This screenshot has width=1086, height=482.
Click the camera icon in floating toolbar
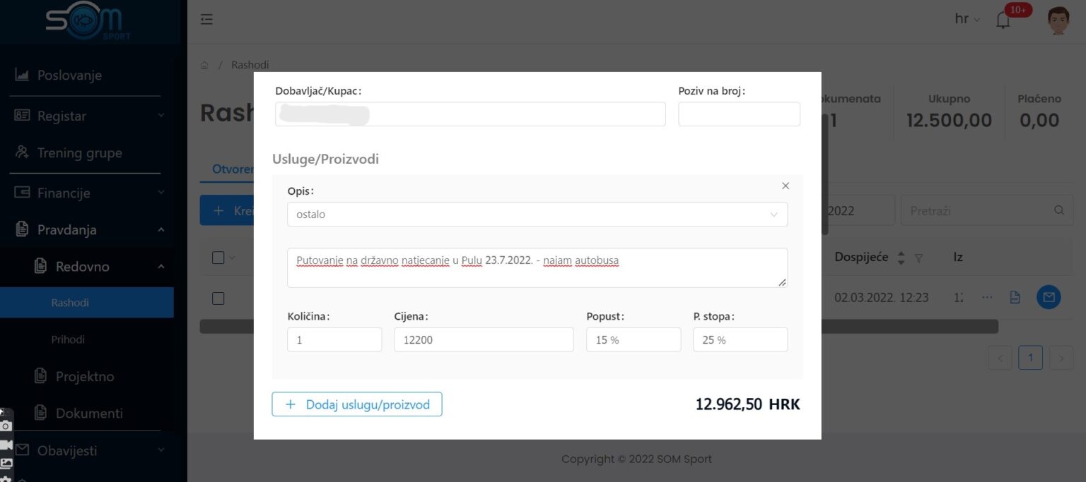[x=6, y=426]
